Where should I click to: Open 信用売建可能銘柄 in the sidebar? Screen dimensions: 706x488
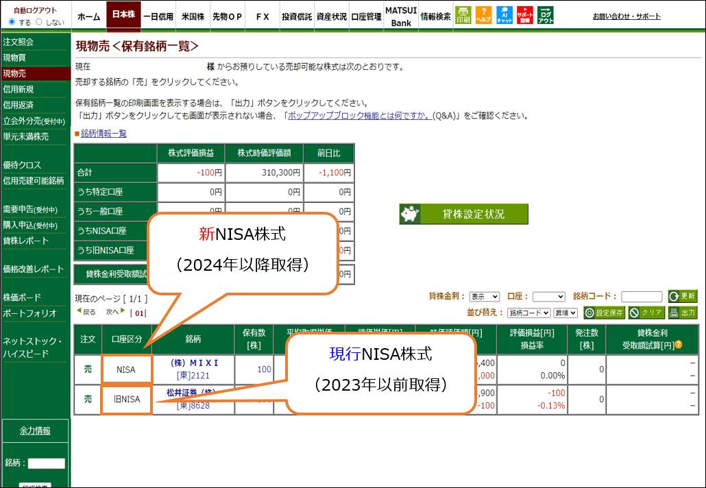(x=35, y=180)
